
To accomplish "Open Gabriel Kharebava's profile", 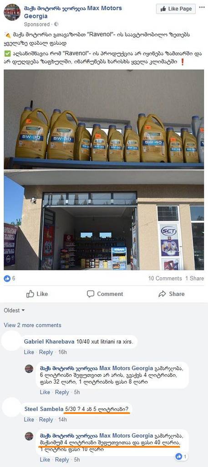I will 49,342.
